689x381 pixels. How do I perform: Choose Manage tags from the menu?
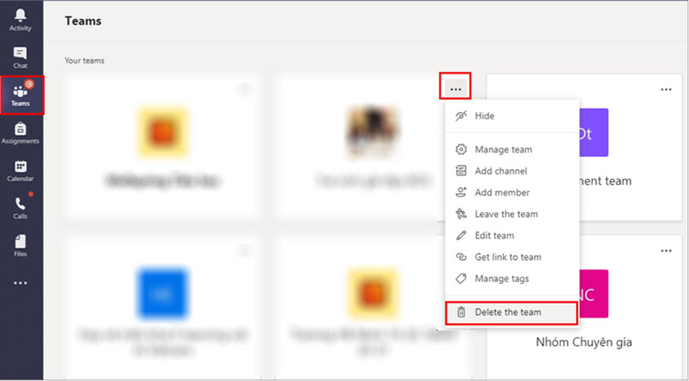[x=502, y=279]
